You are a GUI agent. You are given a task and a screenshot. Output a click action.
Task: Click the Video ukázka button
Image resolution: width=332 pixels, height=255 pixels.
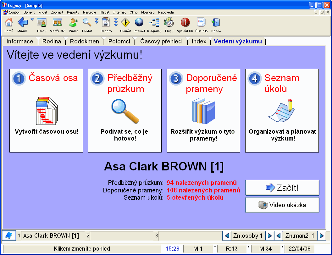tap(282, 205)
